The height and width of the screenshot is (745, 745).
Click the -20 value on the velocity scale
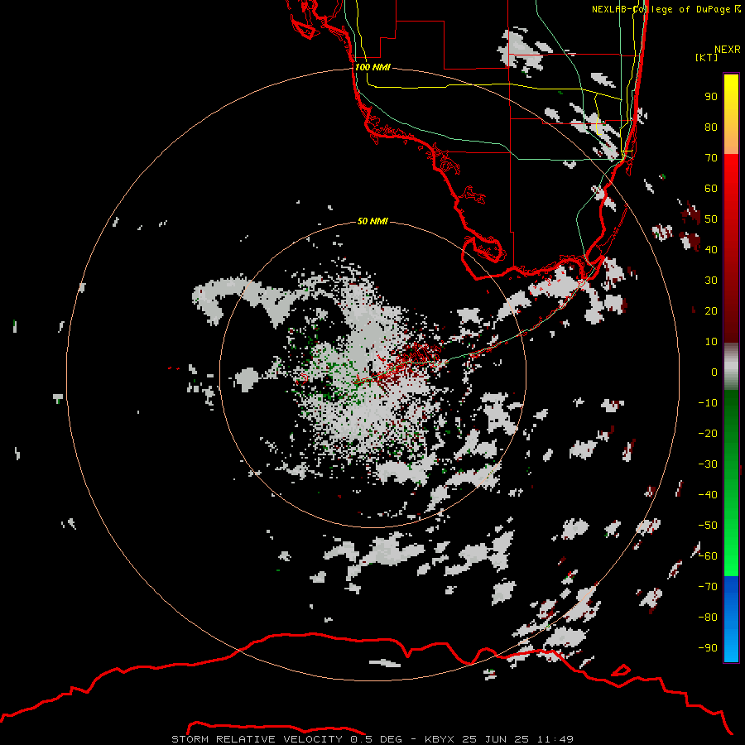pos(708,434)
